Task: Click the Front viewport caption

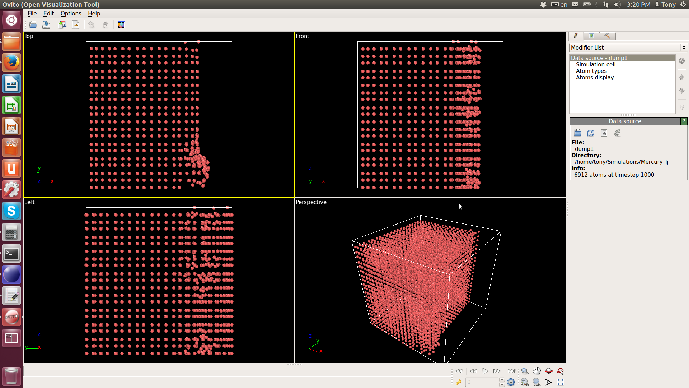Action: coord(302,36)
